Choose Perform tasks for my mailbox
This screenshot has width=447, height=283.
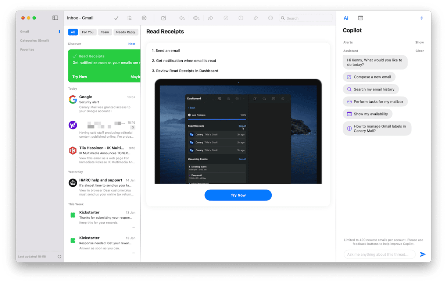click(x=375, y=102)
